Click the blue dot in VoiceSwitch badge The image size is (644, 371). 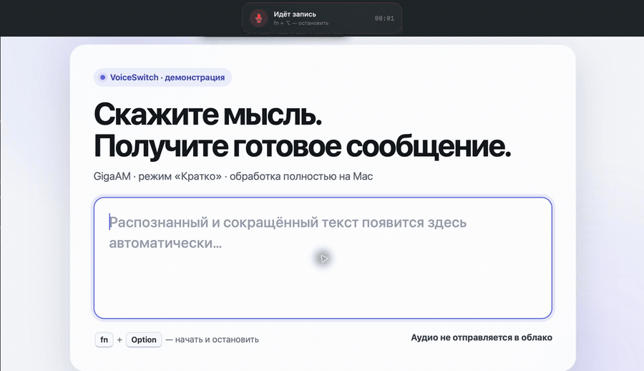(102, 77)
